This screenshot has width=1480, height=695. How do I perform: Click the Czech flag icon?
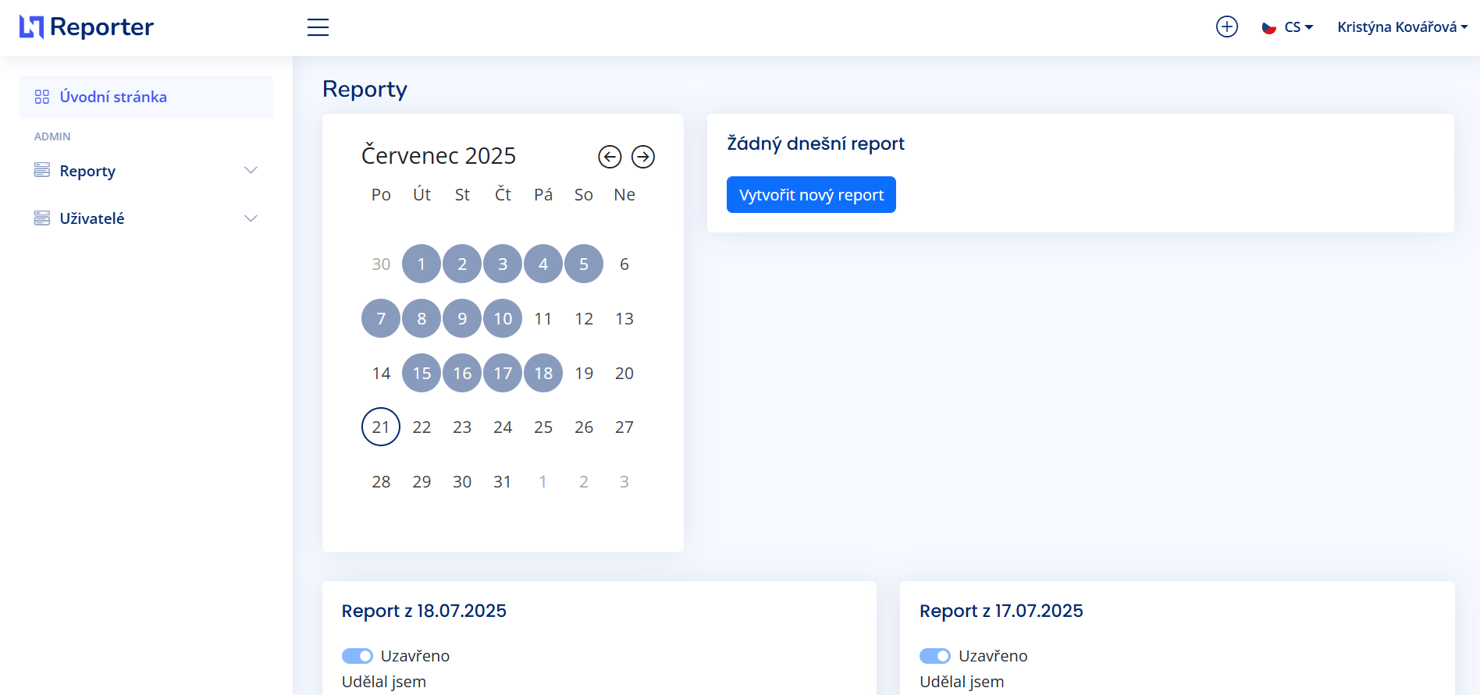coord(1269,28)
